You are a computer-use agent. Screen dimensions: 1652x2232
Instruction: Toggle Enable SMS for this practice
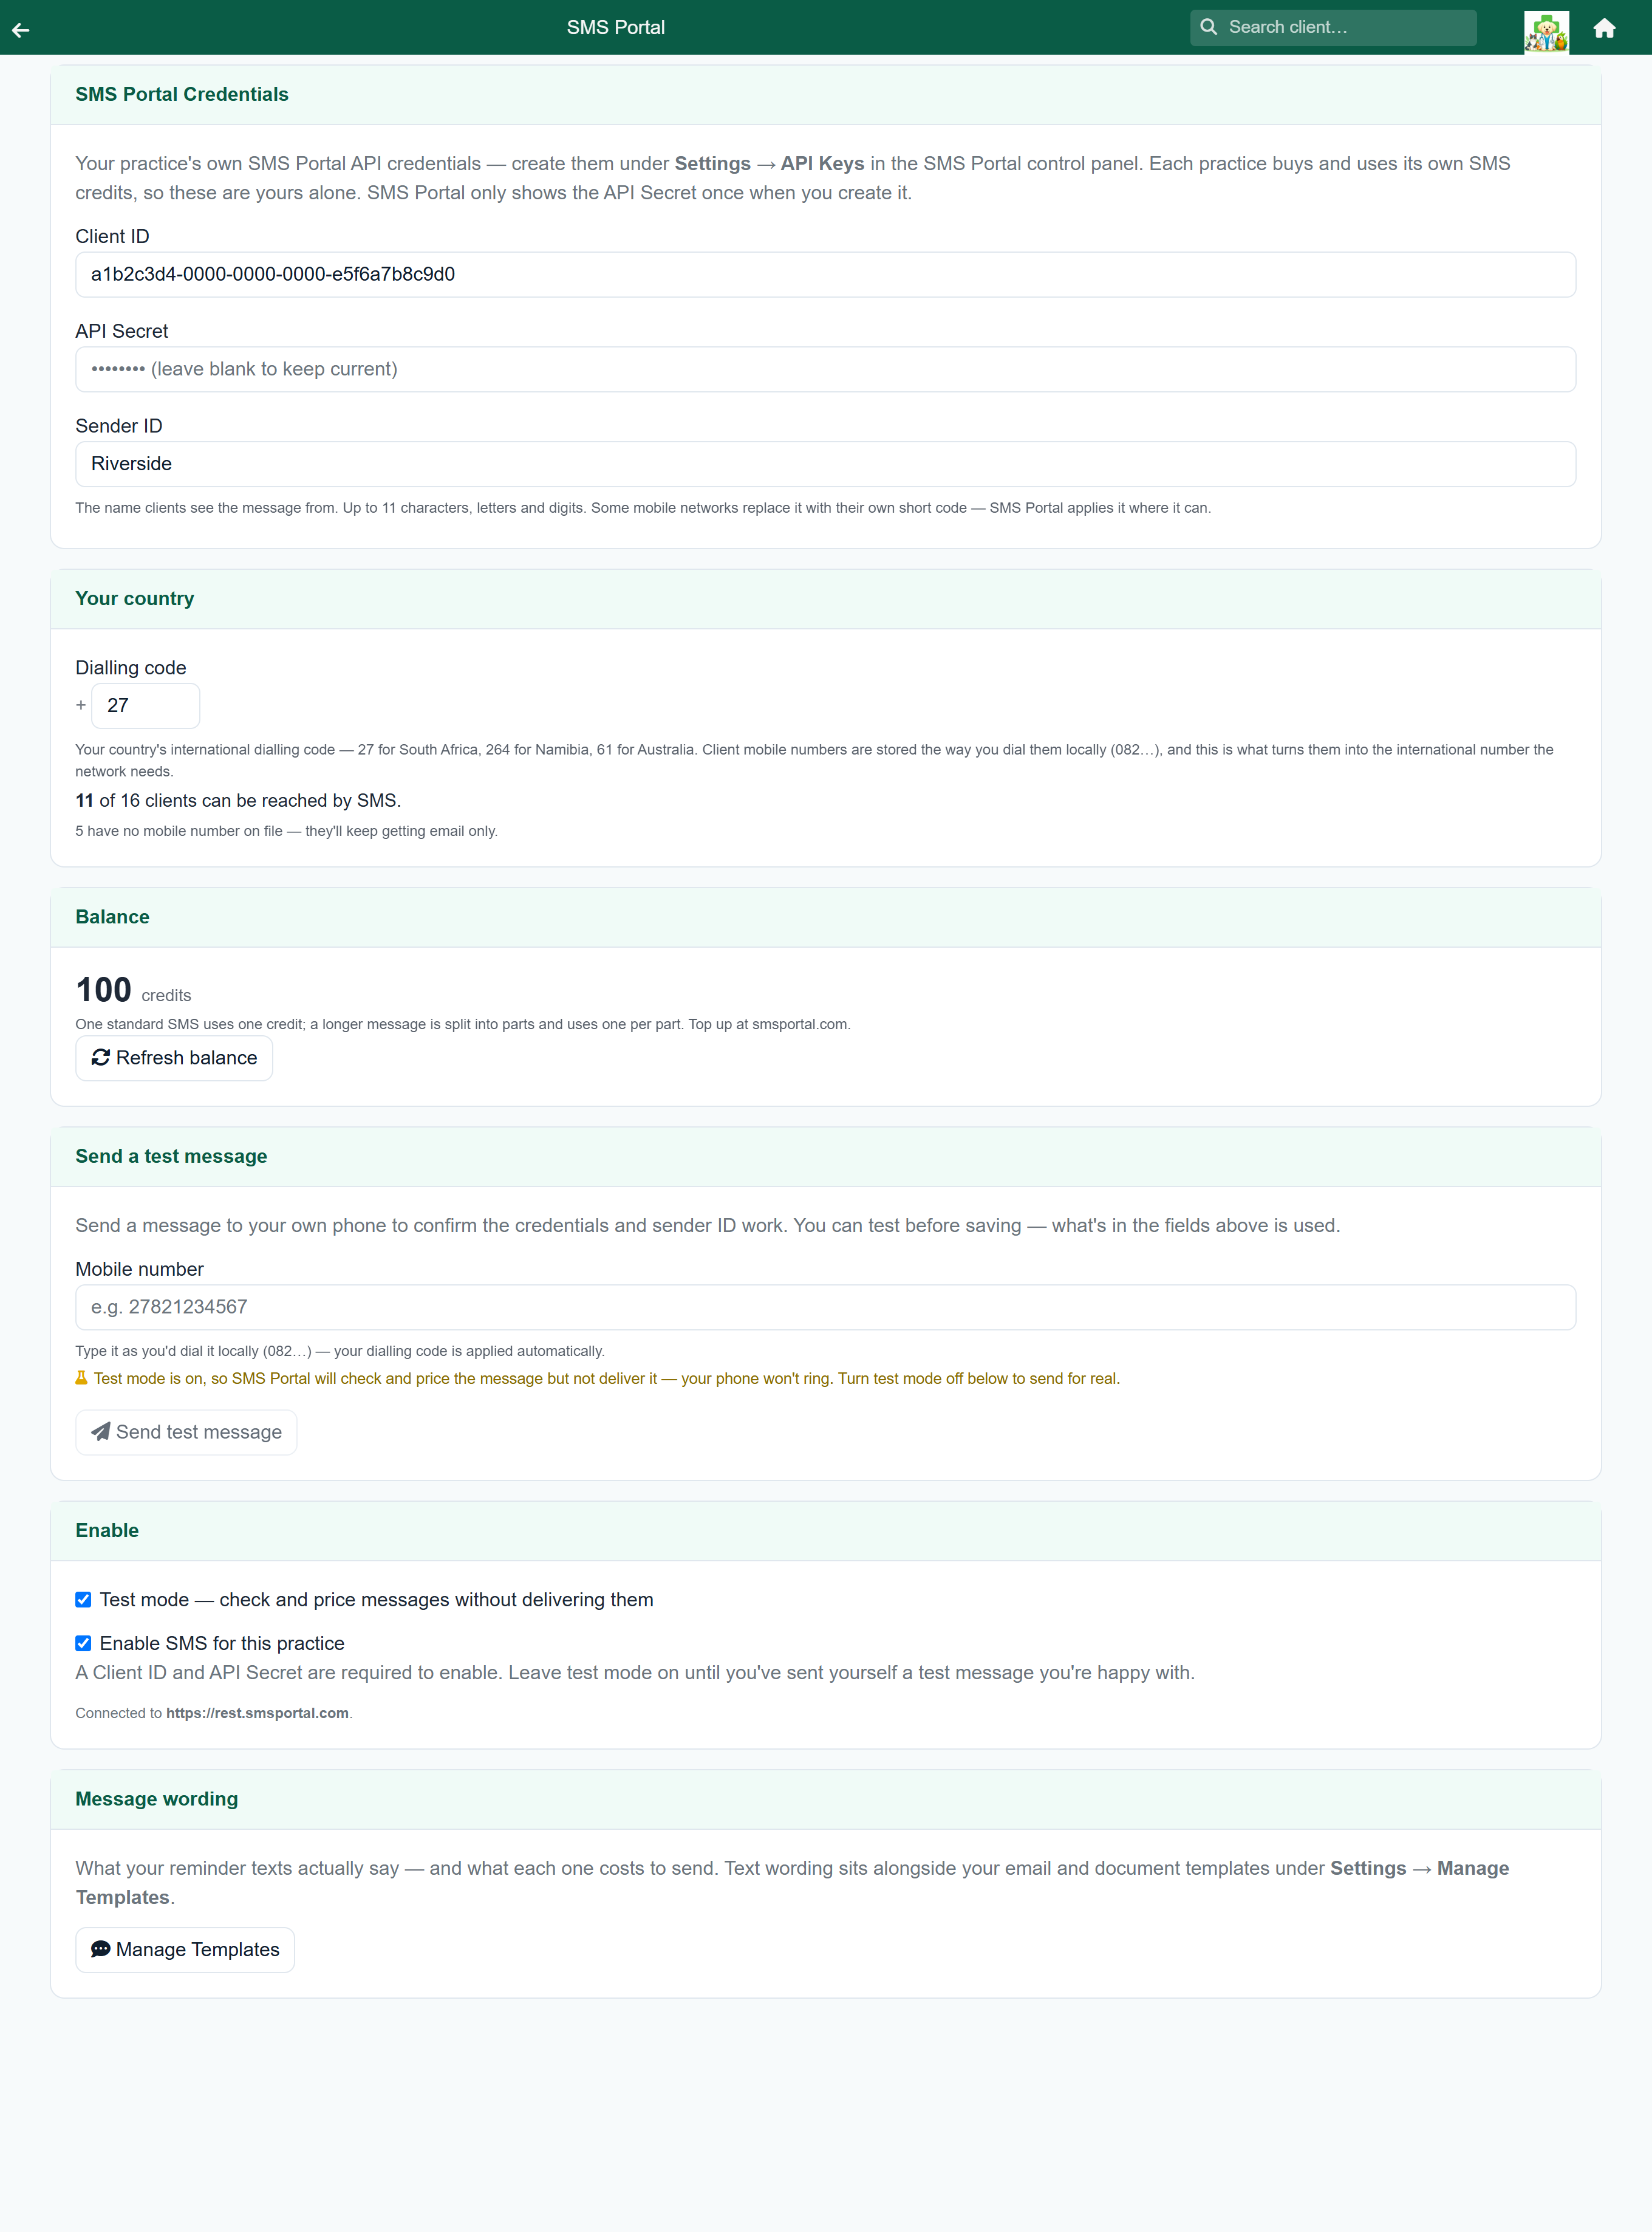tap(83, 1642)
